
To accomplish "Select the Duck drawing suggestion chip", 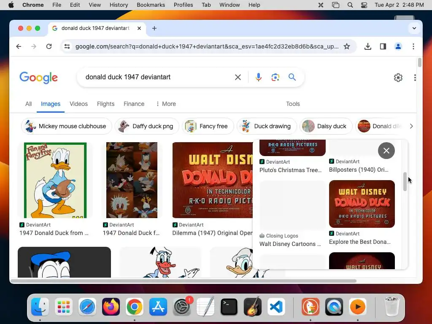I will pos(267,126).
